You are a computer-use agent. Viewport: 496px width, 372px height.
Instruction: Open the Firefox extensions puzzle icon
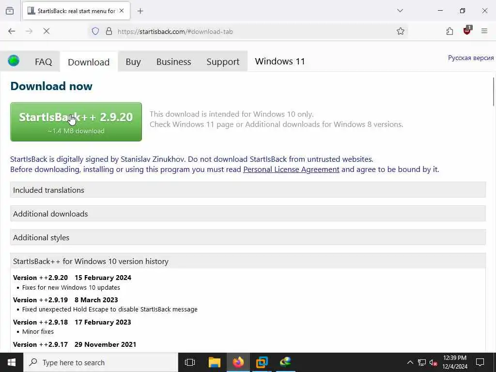tap(449, 31)
